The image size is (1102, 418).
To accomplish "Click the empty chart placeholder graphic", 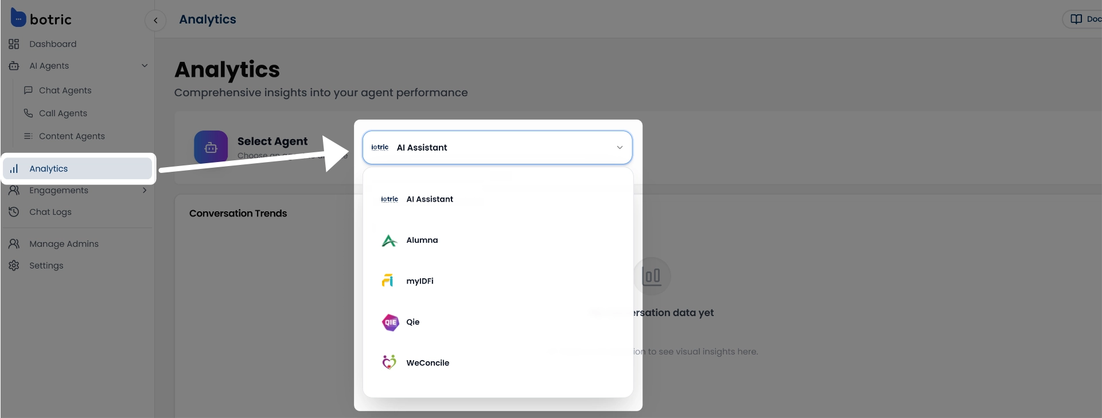I will (x=652, y=276).
